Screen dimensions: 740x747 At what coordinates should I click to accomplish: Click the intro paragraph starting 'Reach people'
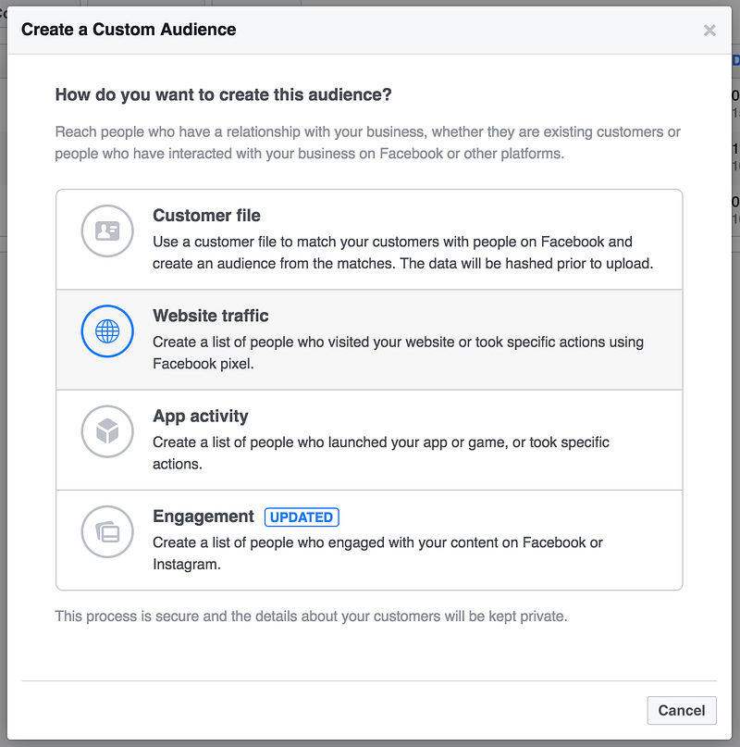(x=367, y=143)
